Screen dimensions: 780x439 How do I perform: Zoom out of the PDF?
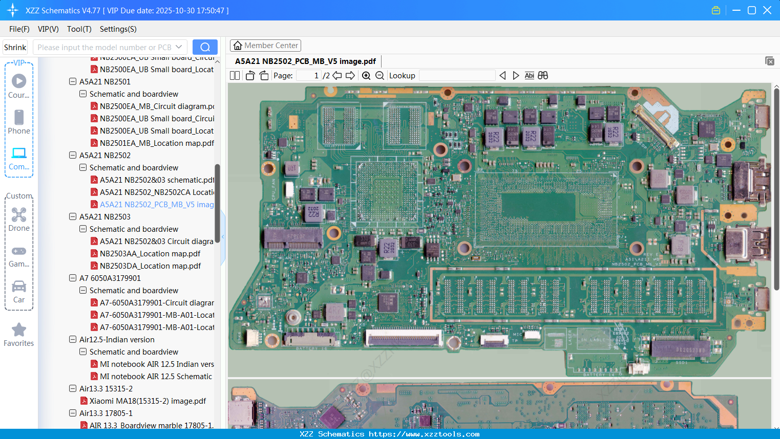[x=380, y=76]
